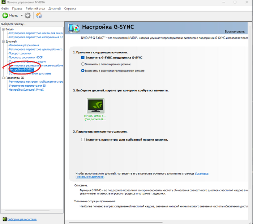Select Включить в оконном и полноэкранном режиме

[x=83, y=71]
